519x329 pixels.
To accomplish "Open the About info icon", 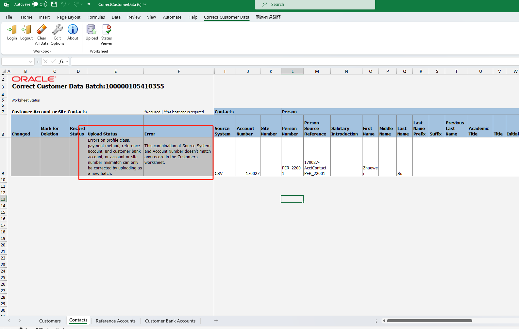I will (x=73, y=30).
